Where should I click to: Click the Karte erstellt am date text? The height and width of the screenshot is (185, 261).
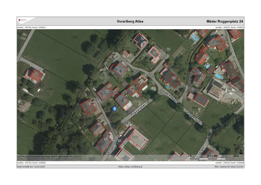pyautogui.click(x=31, y=167)
